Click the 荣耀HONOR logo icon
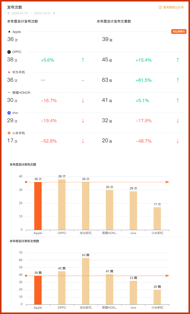190x314 pixels. click(x=9, y=93)
